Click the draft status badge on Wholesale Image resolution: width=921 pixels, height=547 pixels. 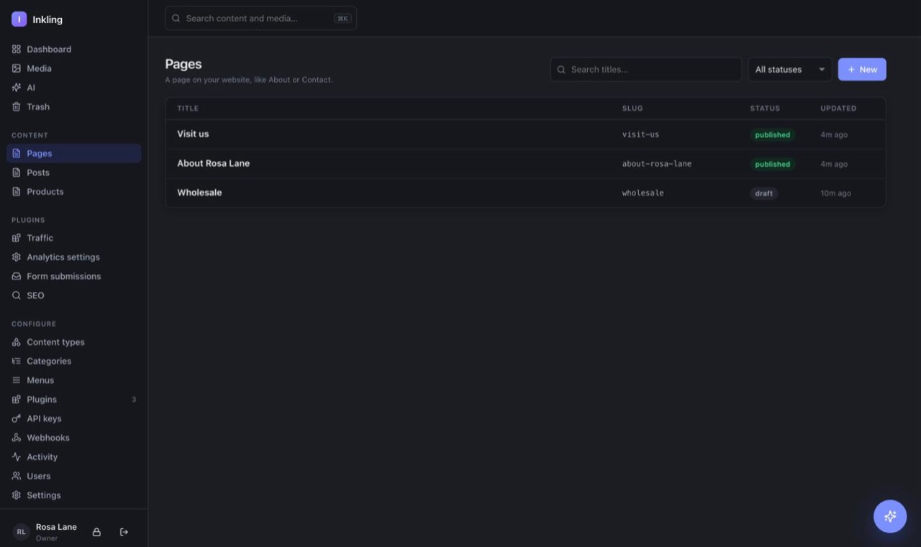click(764, 193)
